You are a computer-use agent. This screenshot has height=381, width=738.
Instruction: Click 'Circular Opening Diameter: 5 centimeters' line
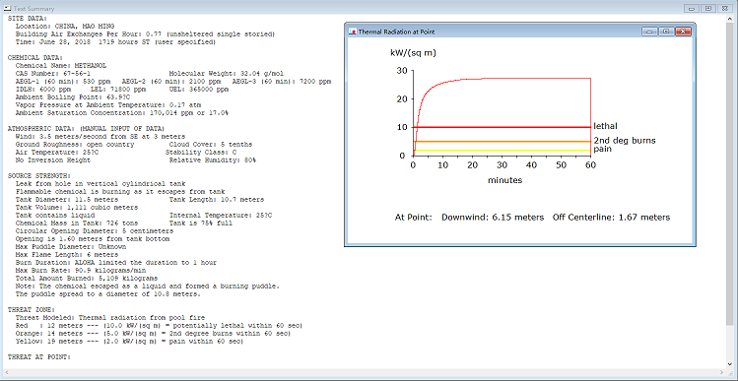click(95, 232)
